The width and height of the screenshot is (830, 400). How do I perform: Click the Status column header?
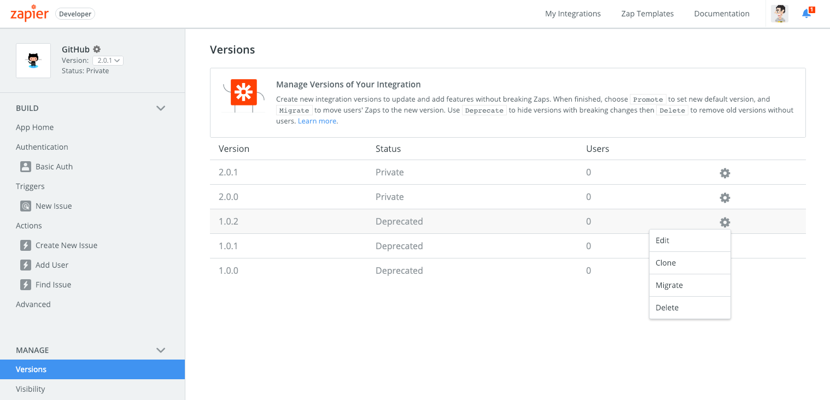point(388,149)
